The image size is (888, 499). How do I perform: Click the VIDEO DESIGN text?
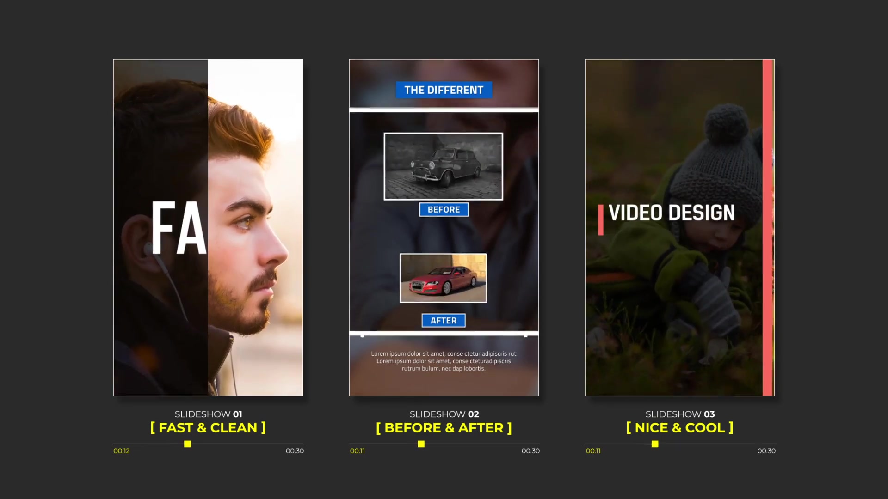tap(672, 213)
